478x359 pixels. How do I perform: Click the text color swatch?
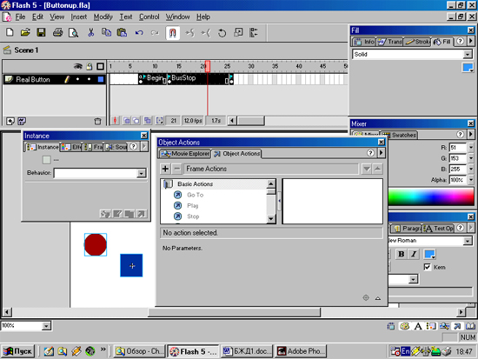pos(429,254)
